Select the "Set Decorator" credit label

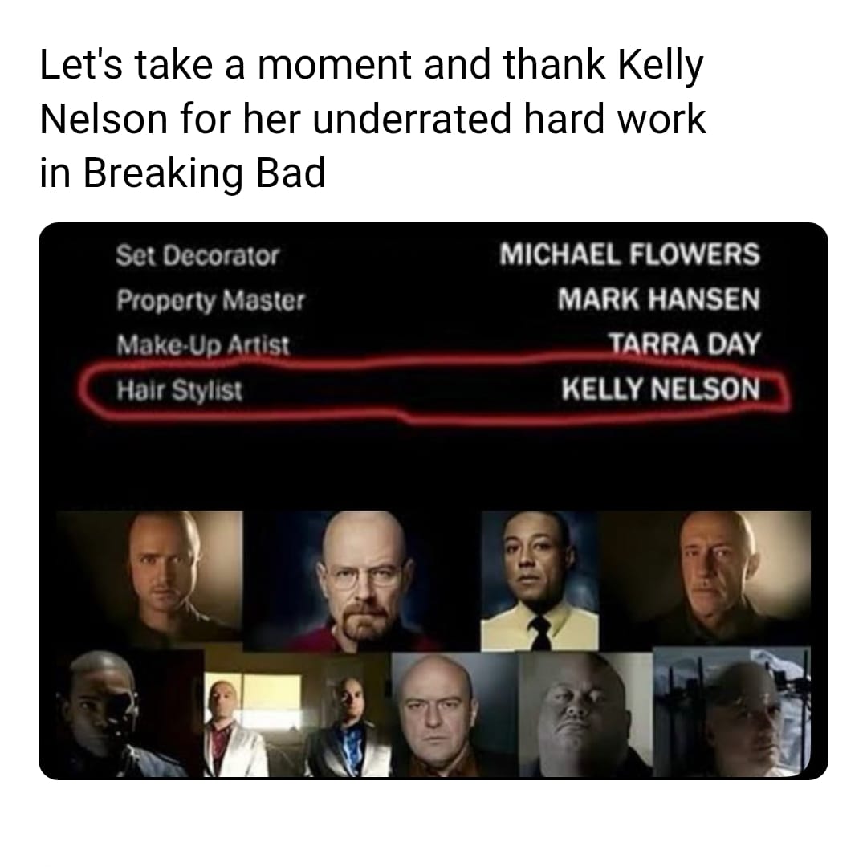pyautogui.click(x=197, y=255)
